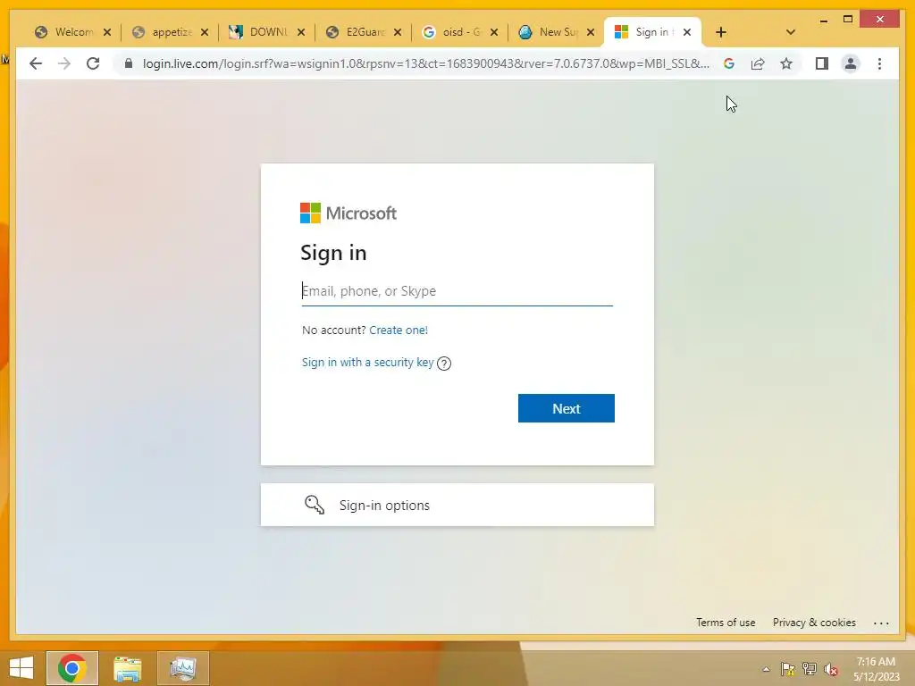Click Sign in with a security key
The height and width of the screenshot is (686, 915).
click(x=367, y=363)
